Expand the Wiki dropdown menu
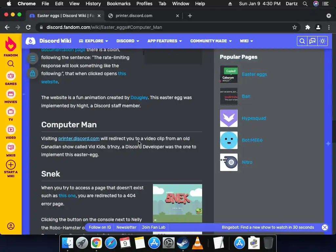 246,41
